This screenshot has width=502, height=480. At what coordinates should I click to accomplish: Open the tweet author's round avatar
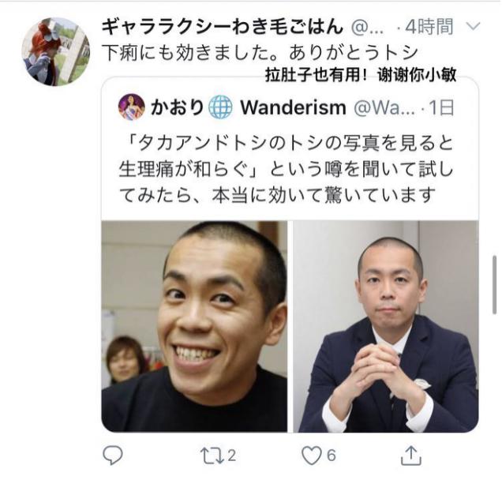(x=56, y=51)
